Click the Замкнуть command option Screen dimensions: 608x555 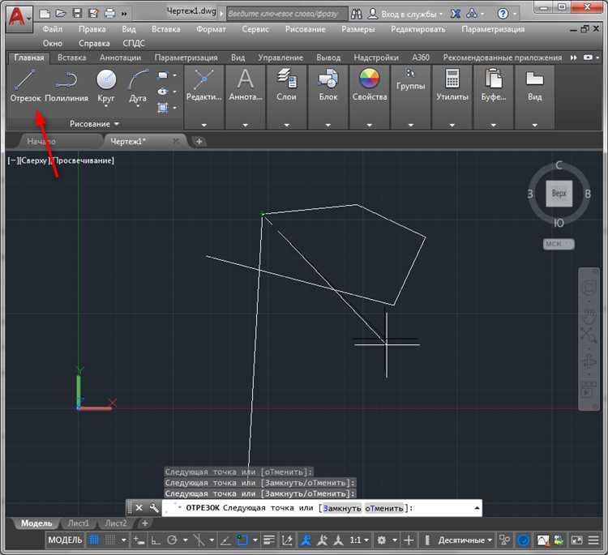pyautogui.click(x=342, y=508)
